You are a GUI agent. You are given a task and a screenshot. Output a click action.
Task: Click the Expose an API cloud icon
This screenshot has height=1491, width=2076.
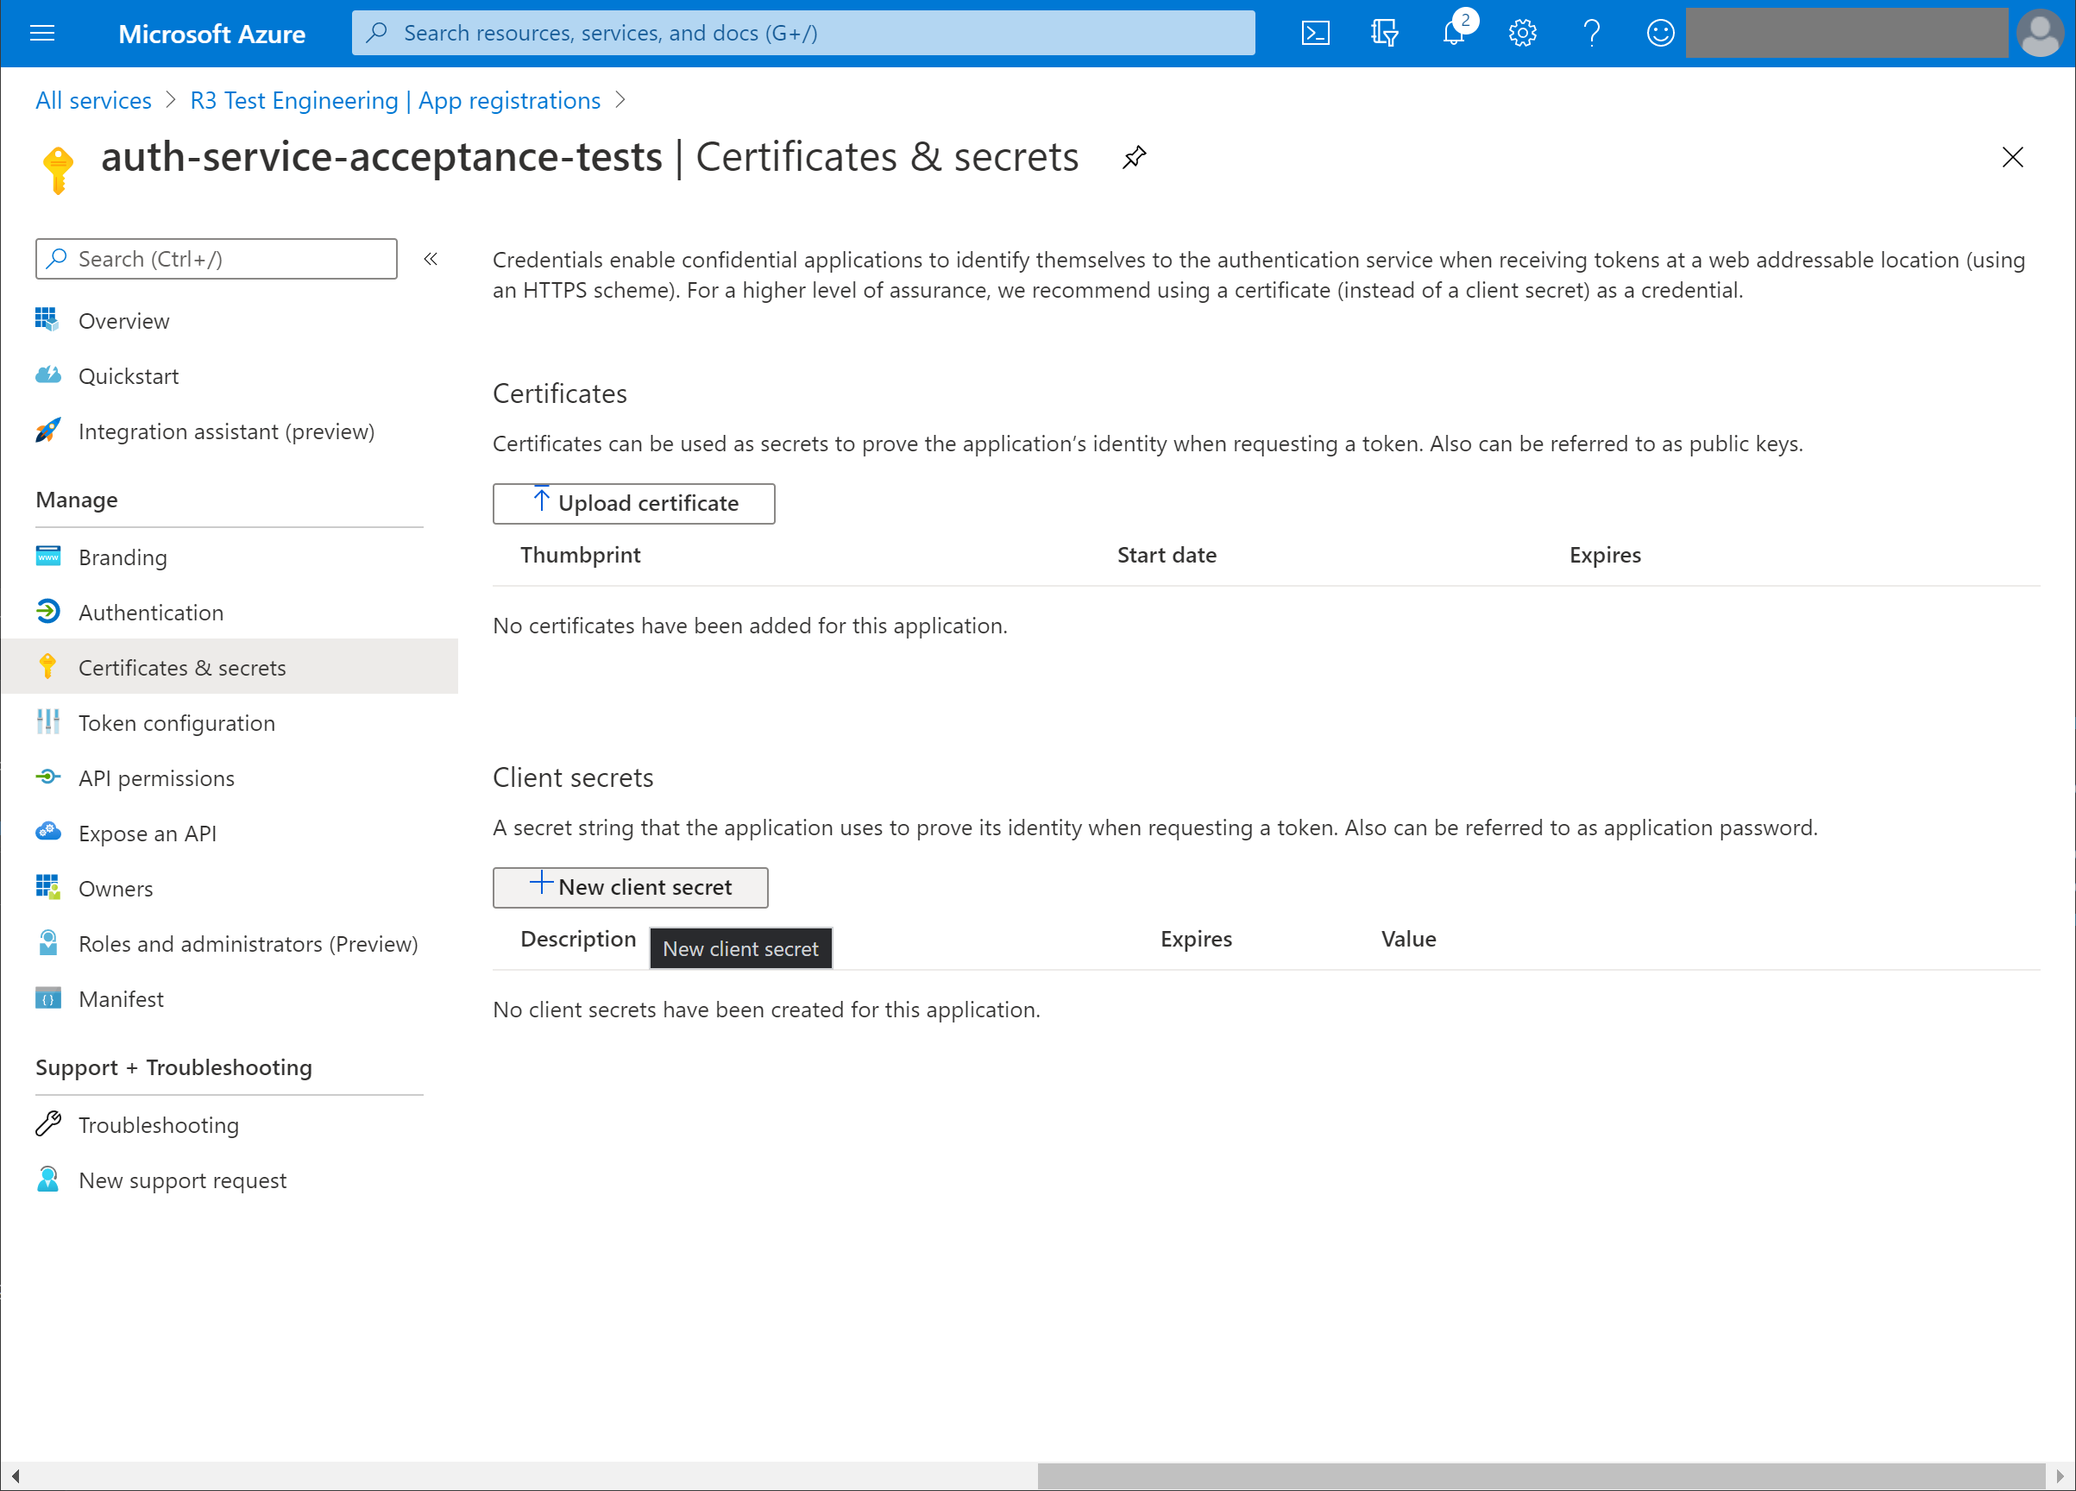pyautogui.click(x=47, y=832)
